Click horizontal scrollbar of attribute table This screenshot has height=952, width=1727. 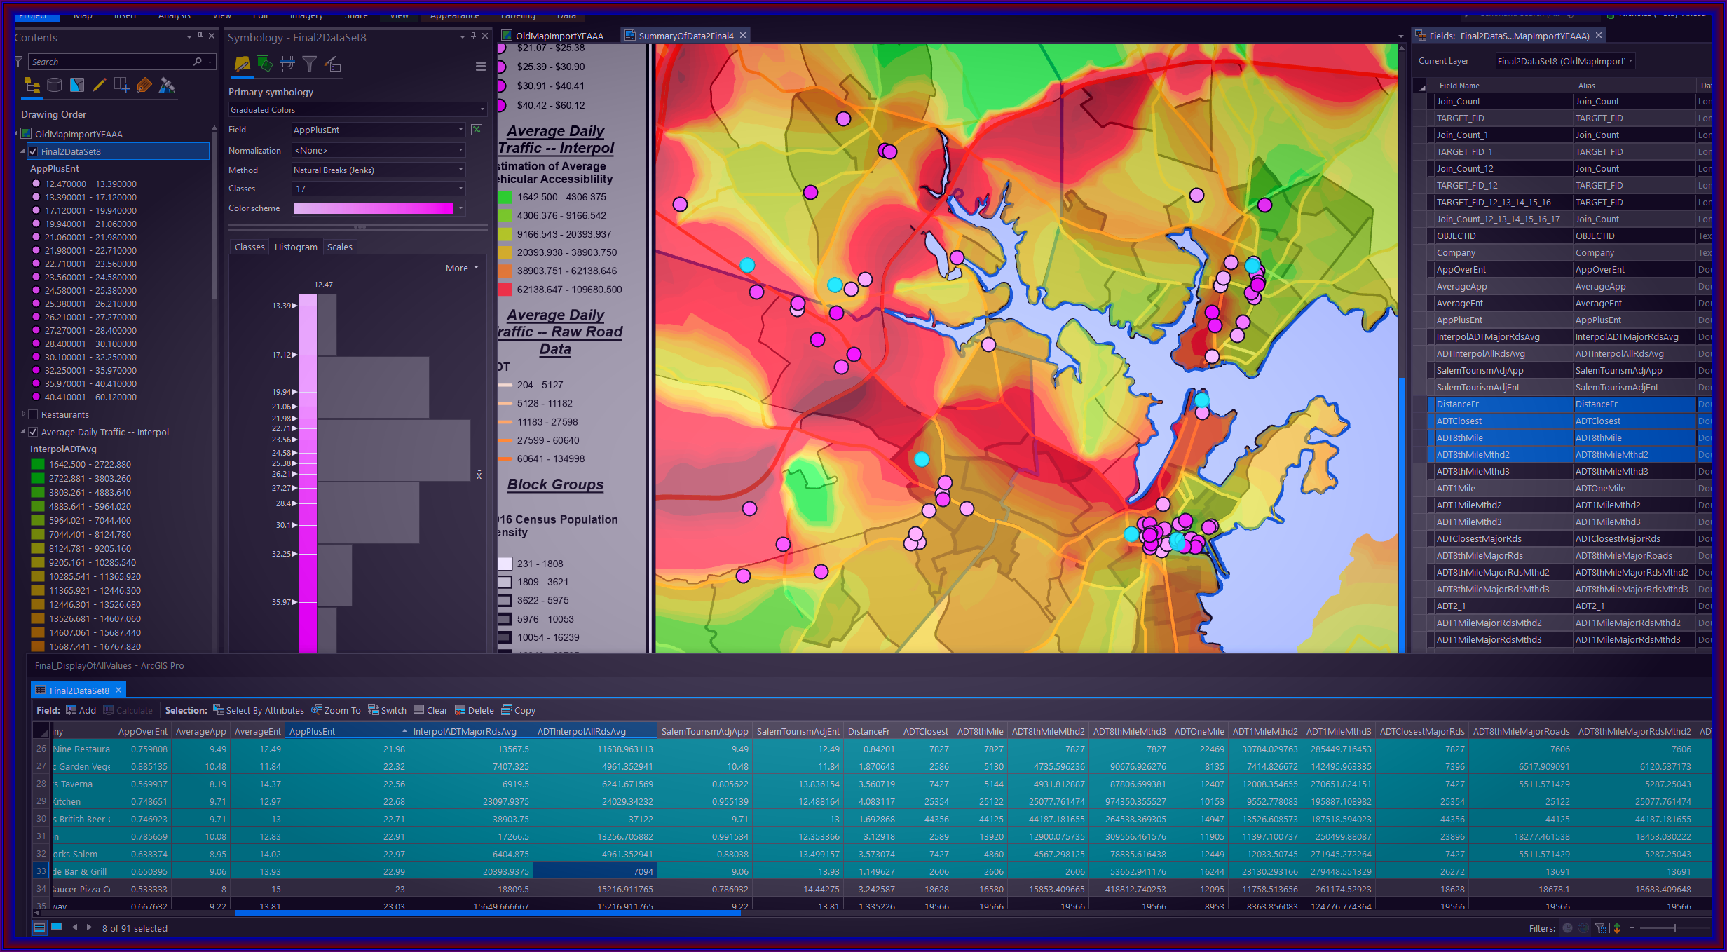(x=487, y=913)
